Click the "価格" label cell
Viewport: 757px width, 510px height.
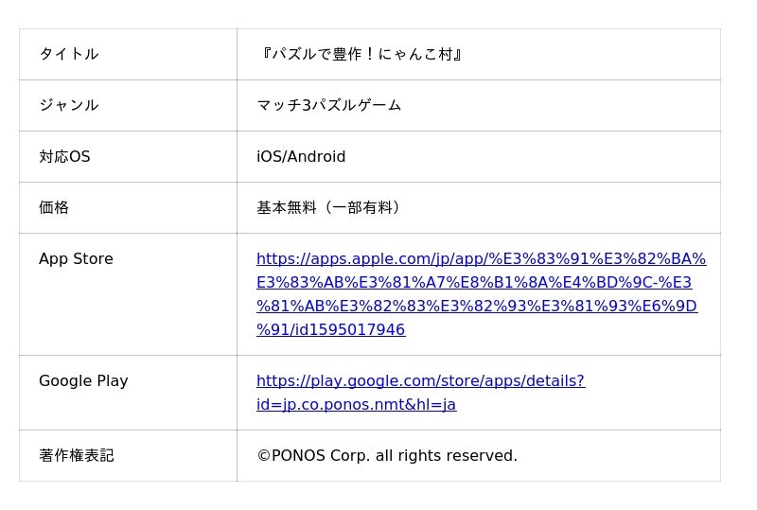54,207
